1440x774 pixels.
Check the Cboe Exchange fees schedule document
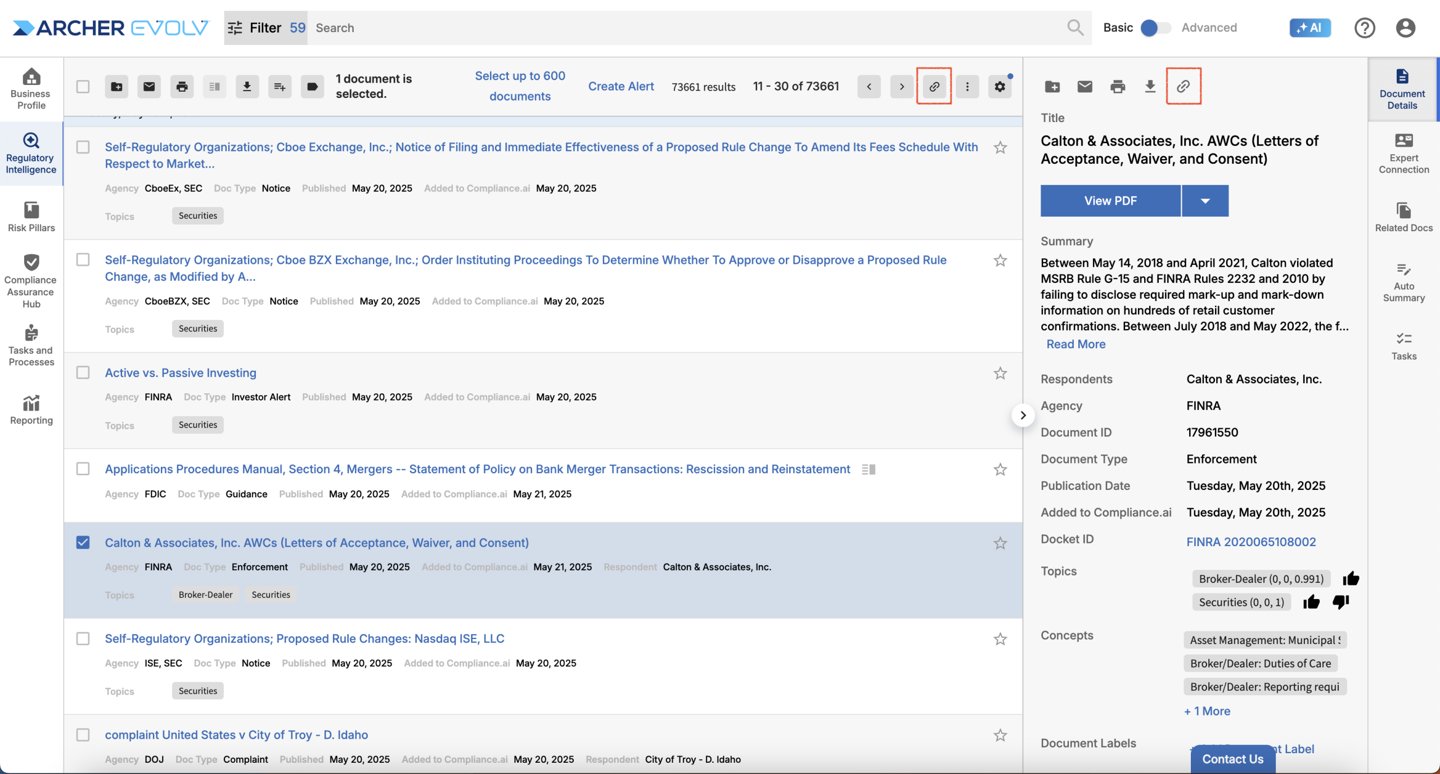tap(83, 147)
